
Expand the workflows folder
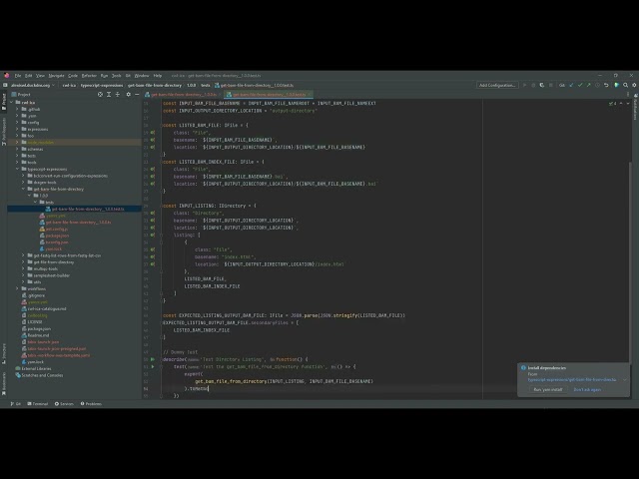(x=17, y=288)
